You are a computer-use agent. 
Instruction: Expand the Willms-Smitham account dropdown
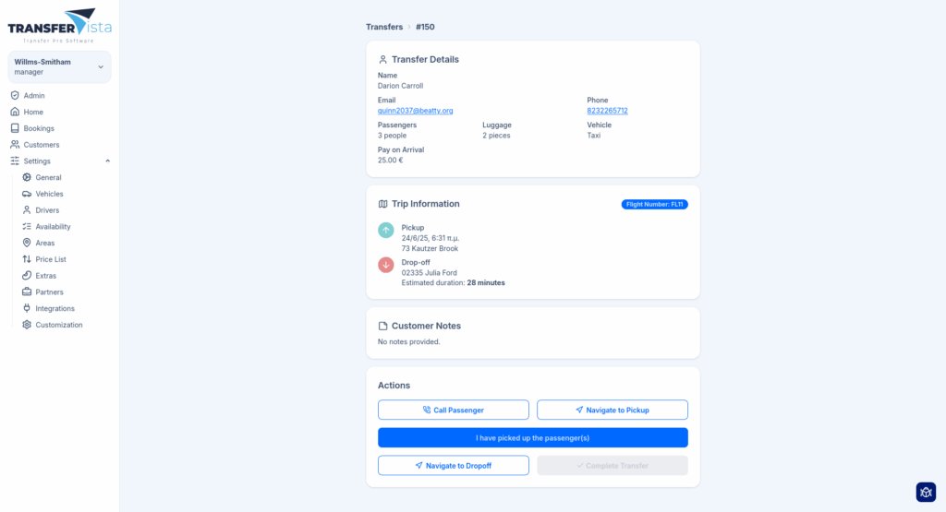tap(101, 66)
